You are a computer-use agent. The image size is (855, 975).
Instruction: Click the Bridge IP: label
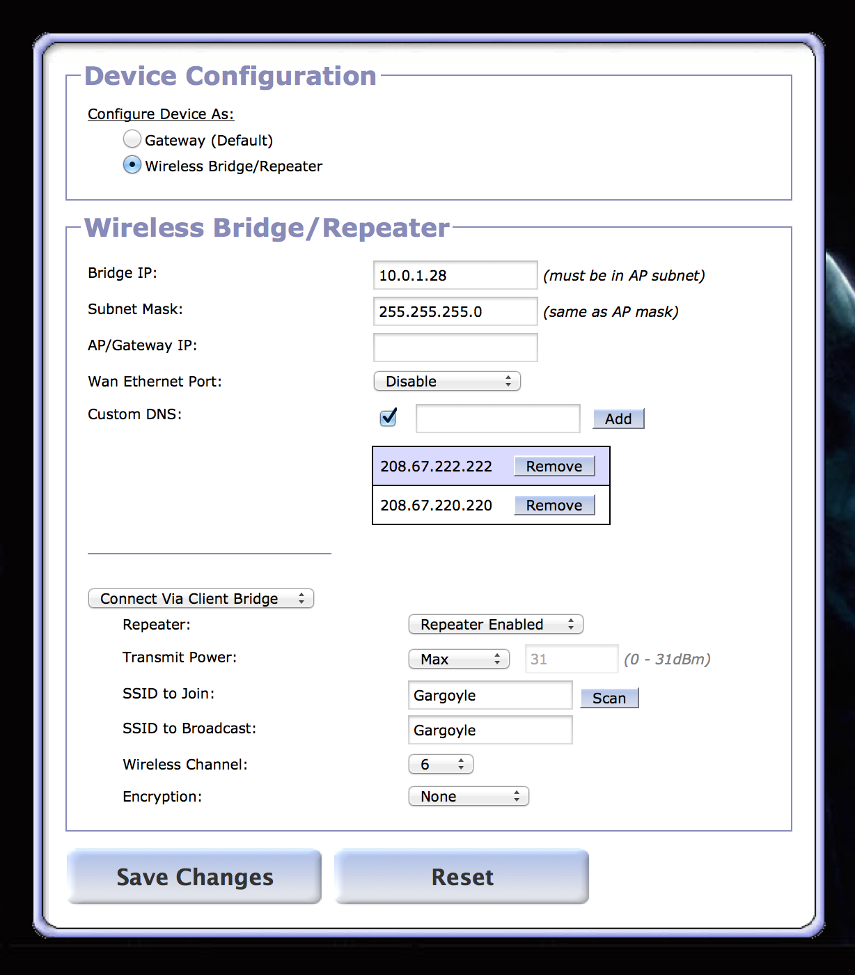(x=123, y=273)
